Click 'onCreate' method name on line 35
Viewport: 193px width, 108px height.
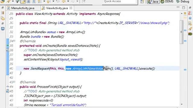(49, 46)
